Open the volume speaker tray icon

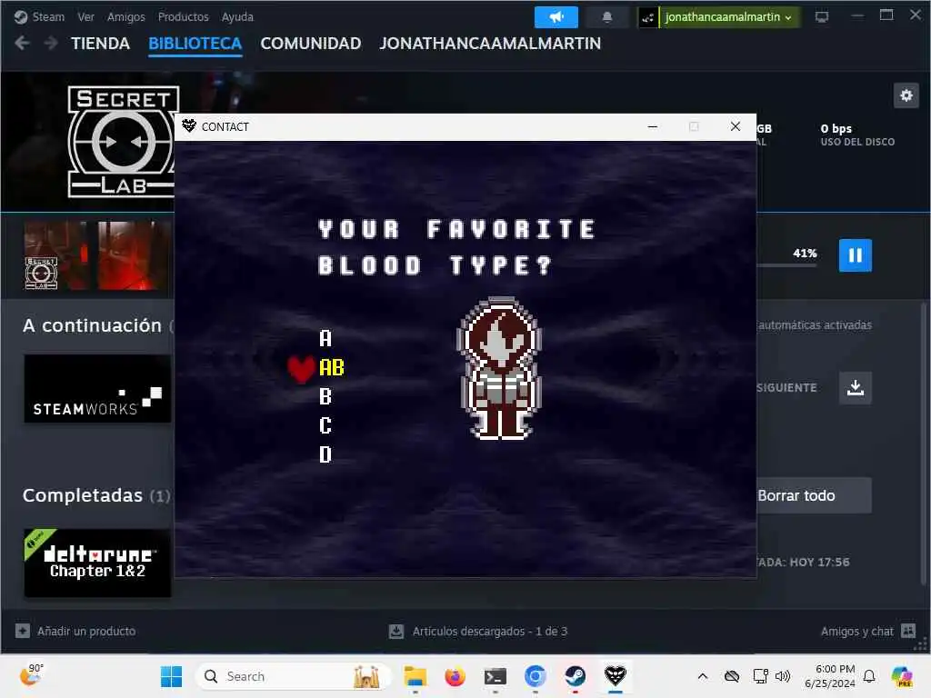[x=783, y=676]
